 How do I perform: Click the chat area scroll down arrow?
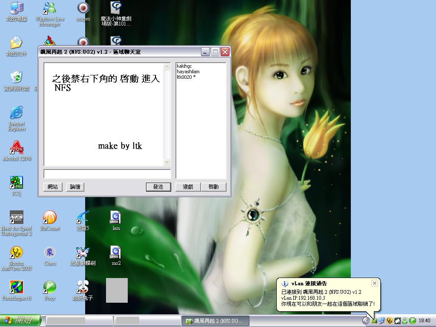[x=166, y=162]
